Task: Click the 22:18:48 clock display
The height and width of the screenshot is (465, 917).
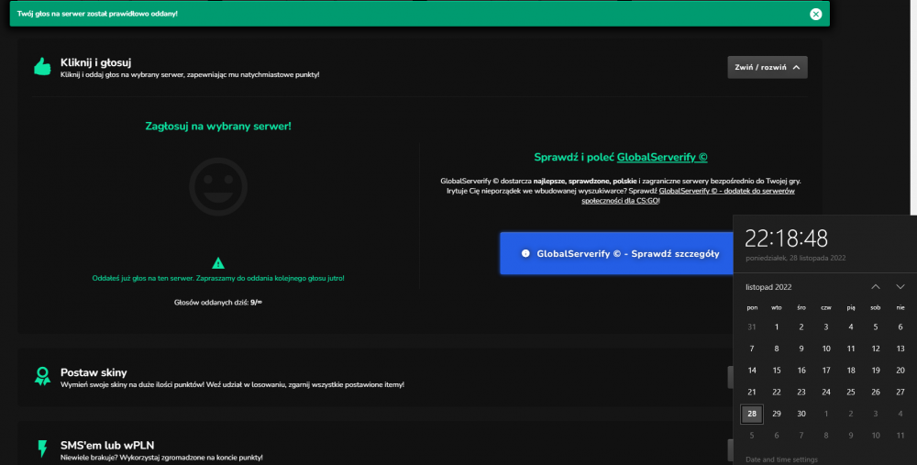Action: [786, 238]
